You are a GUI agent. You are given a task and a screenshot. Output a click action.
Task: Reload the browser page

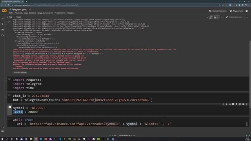coord(8,5)
